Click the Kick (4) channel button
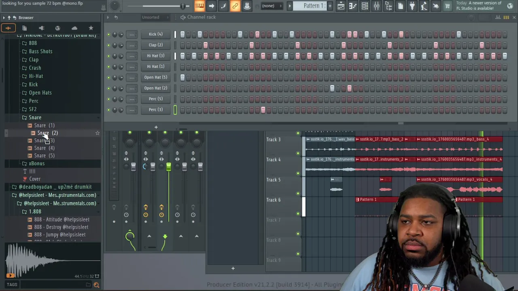518x291 pixels. (x=156, y=34)
